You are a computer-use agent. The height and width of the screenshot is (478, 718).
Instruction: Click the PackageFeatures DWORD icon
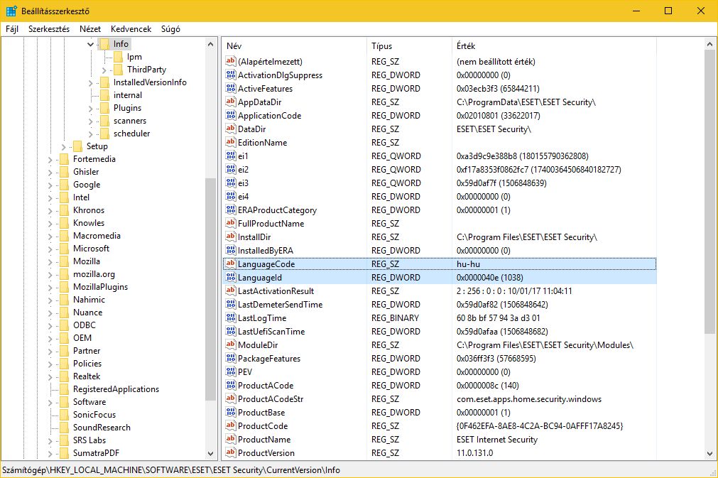[x=231, y=358]
